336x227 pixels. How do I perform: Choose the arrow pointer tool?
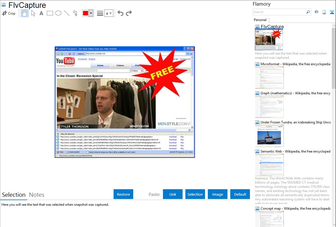pos(33,13)
